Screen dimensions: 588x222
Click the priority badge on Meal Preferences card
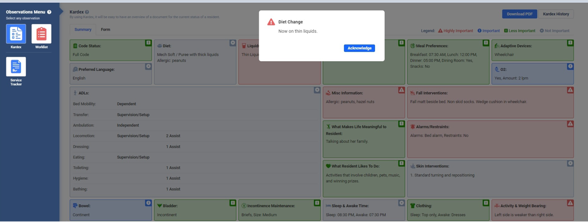point(486,43)
